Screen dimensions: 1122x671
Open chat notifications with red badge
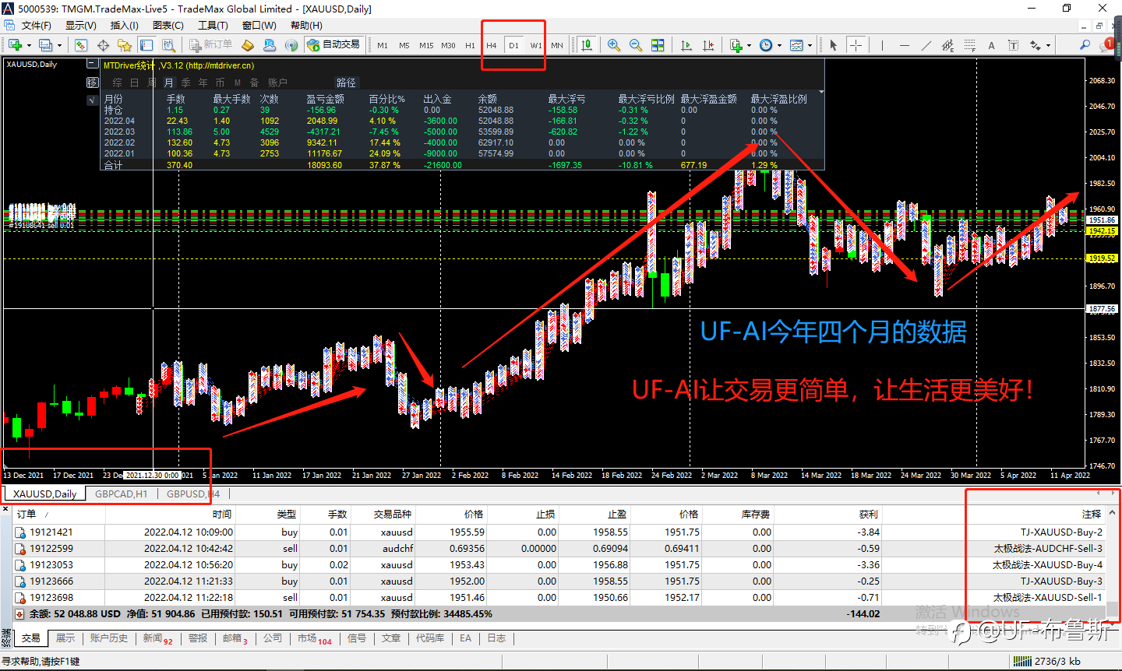coord(1107,45)
